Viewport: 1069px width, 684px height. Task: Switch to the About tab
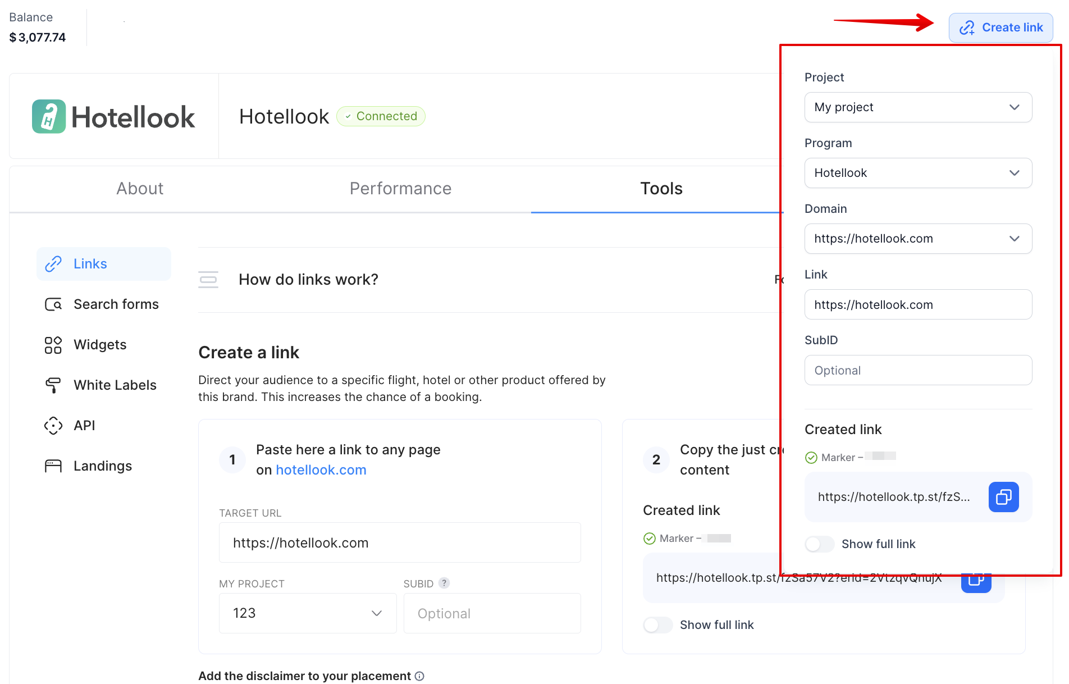140,189
